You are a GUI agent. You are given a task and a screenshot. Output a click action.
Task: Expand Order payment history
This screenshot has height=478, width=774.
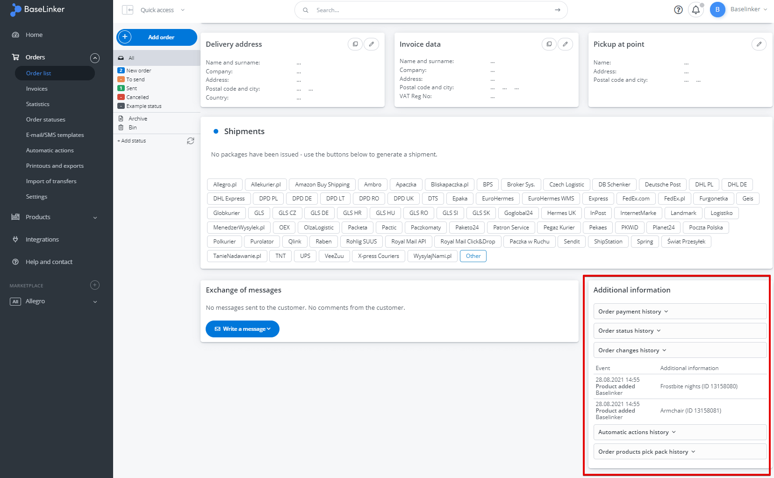680,312
